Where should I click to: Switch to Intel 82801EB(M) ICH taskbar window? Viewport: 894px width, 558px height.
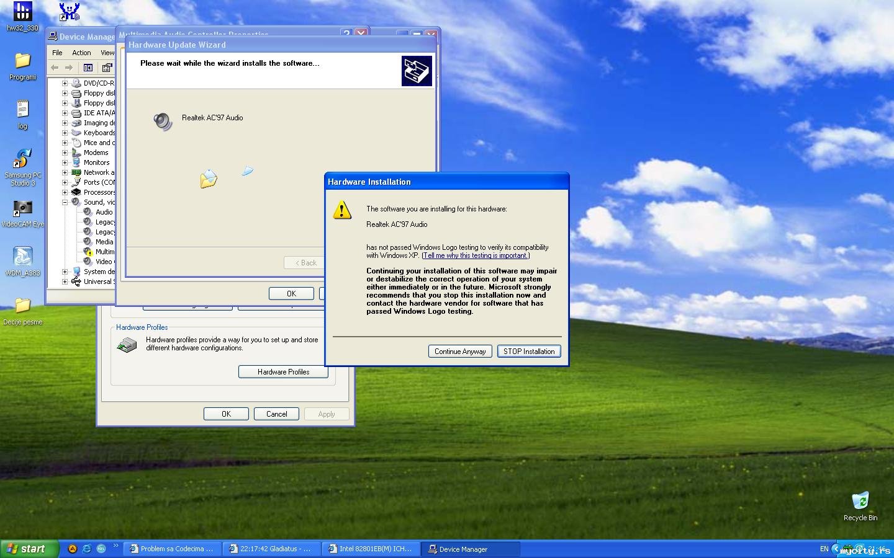[x=371, y=549]
